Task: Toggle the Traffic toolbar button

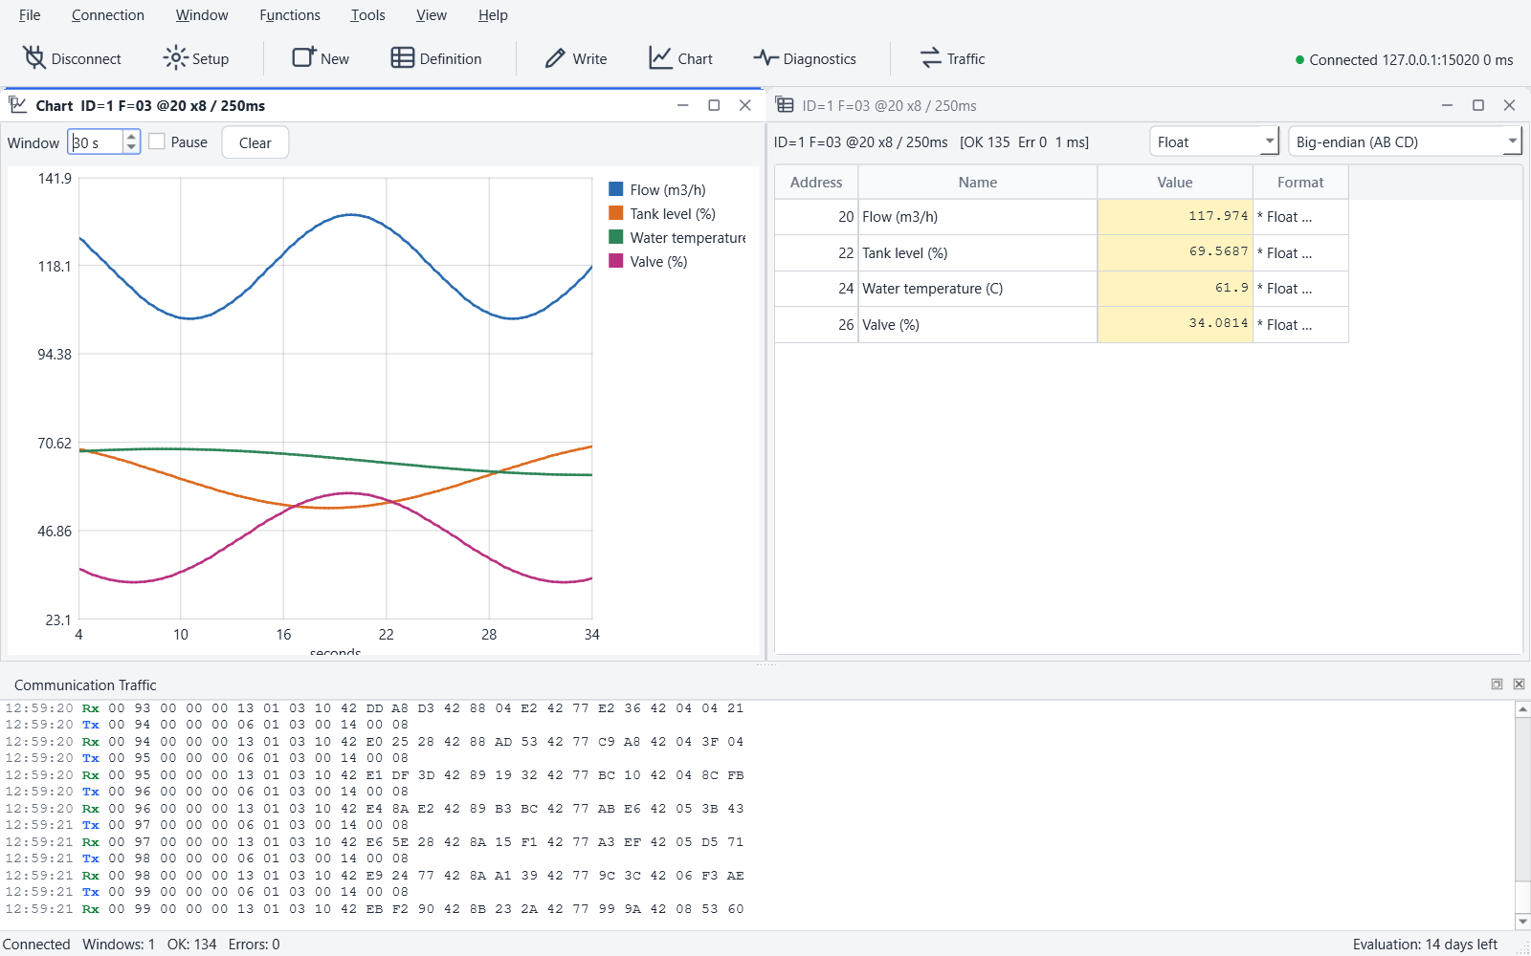Action: tap(952, 58)
